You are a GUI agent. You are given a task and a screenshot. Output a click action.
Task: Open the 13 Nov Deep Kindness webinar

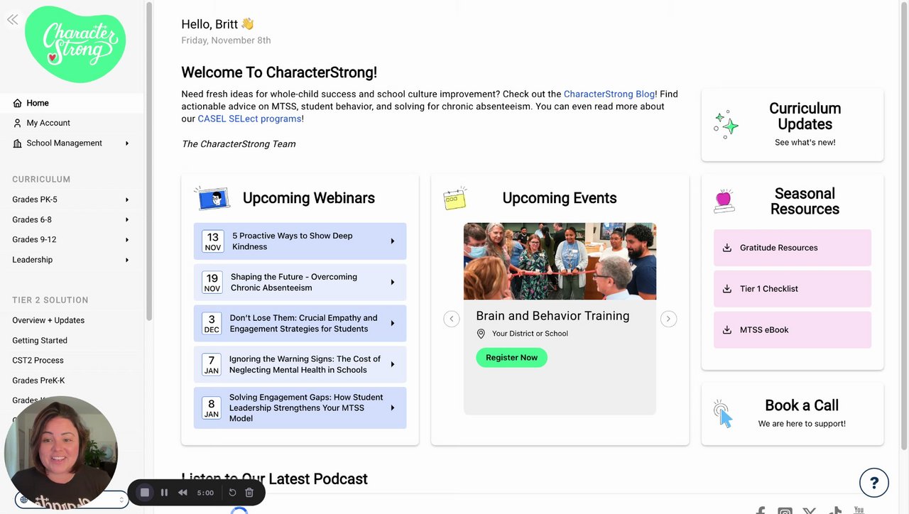300,241
